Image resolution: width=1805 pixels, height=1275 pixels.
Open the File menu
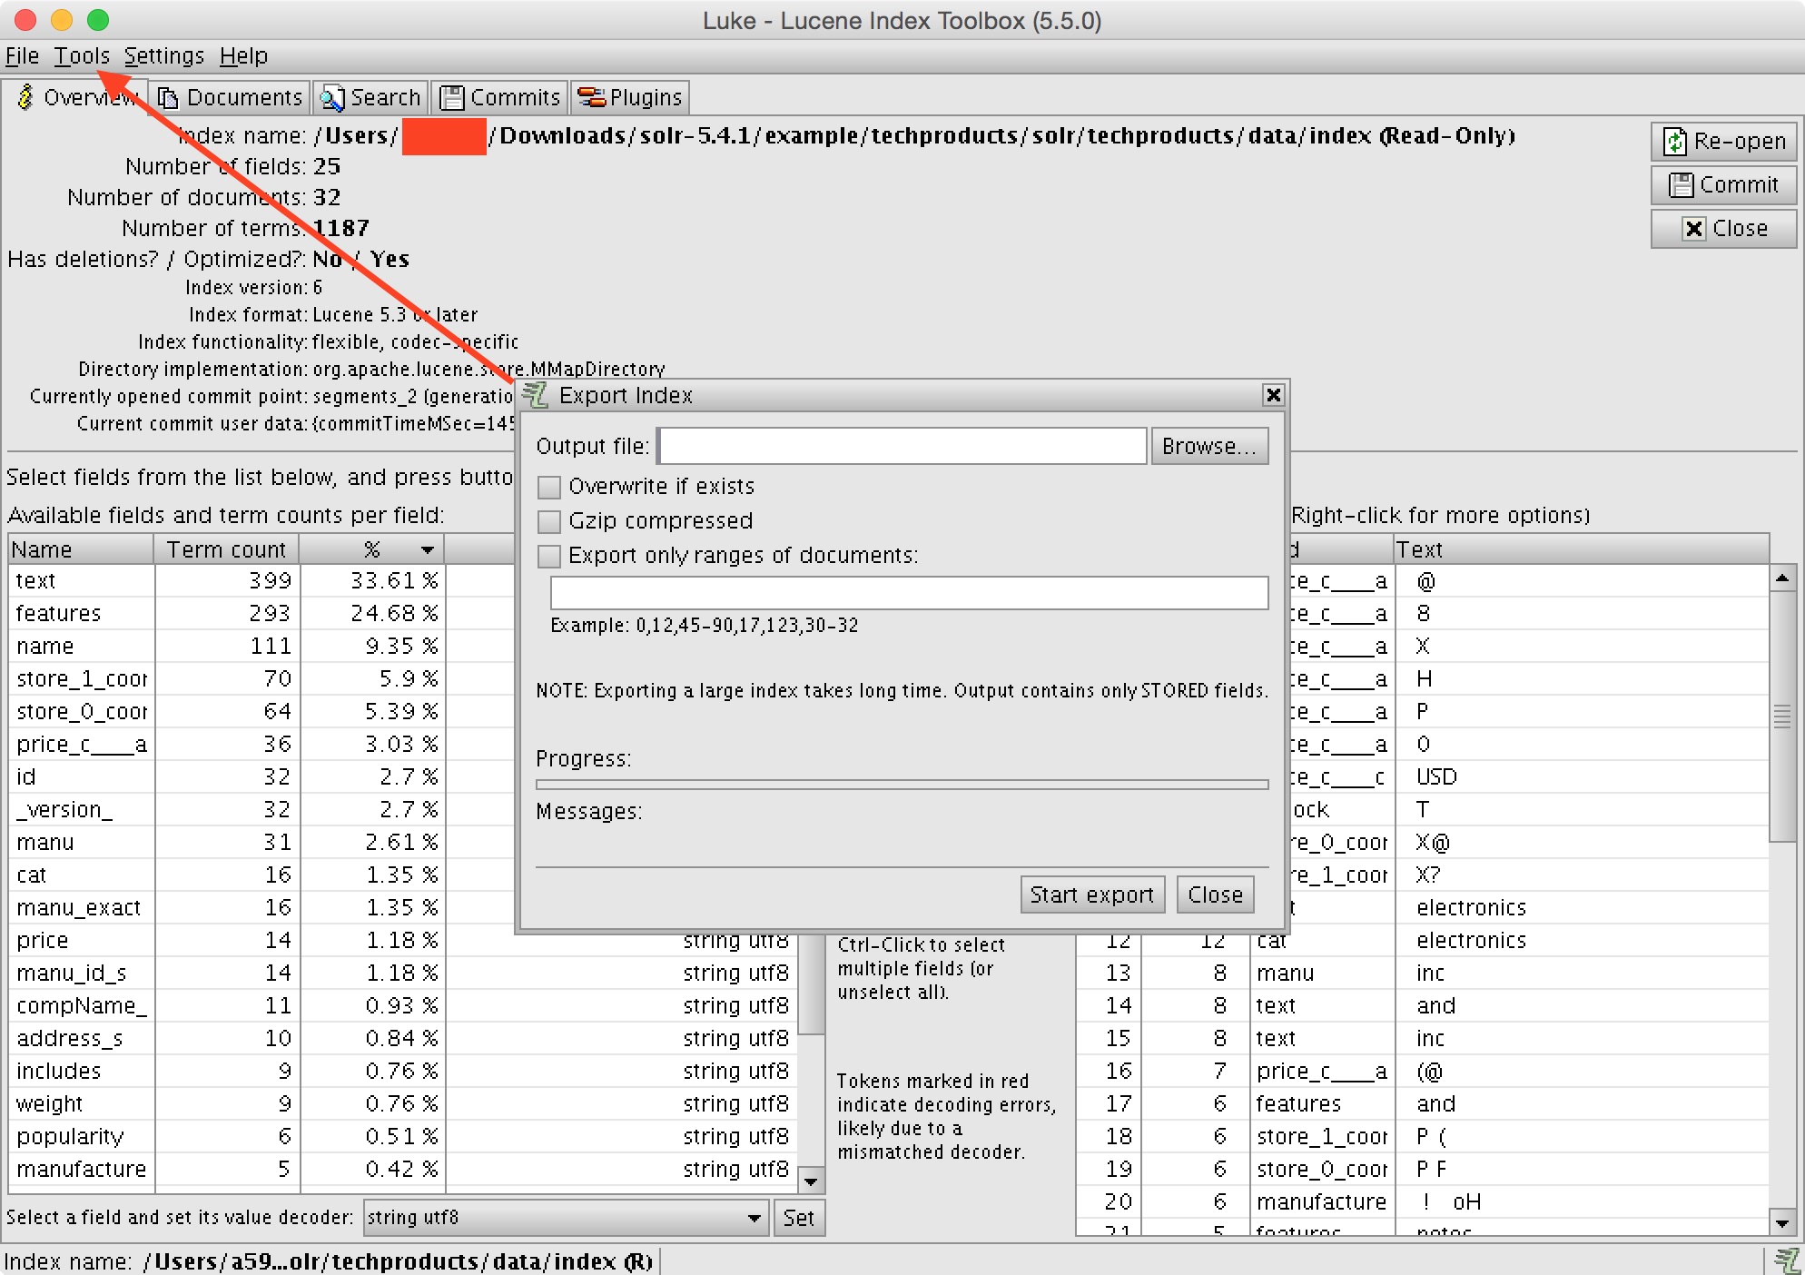click(21, 55)
